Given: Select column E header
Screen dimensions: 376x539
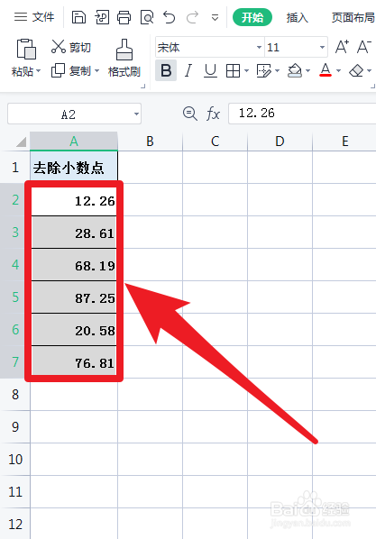Looking at the screenshot, I should 344,142.
